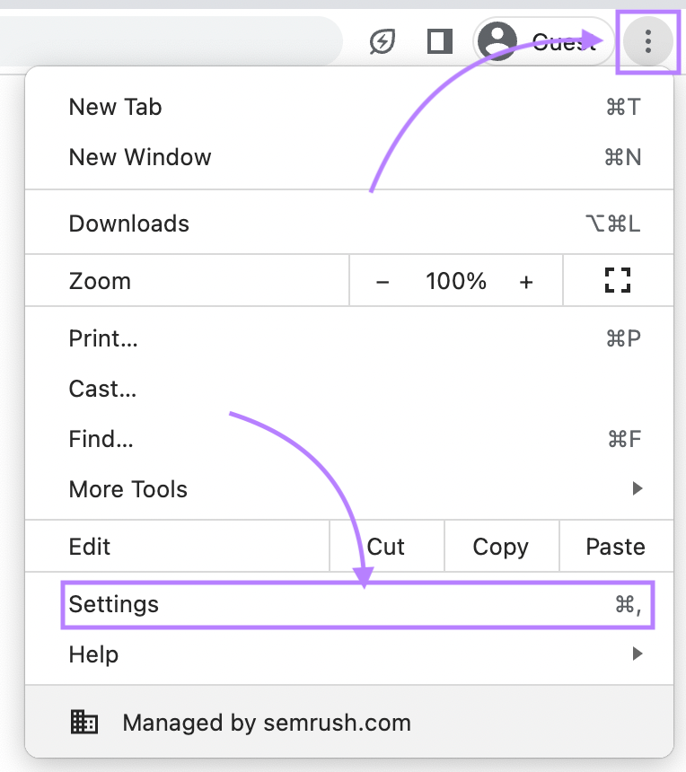Click the Copy button
Image resolution: width=686 pixels, height=772 pixels.
(x=501, y=546)
